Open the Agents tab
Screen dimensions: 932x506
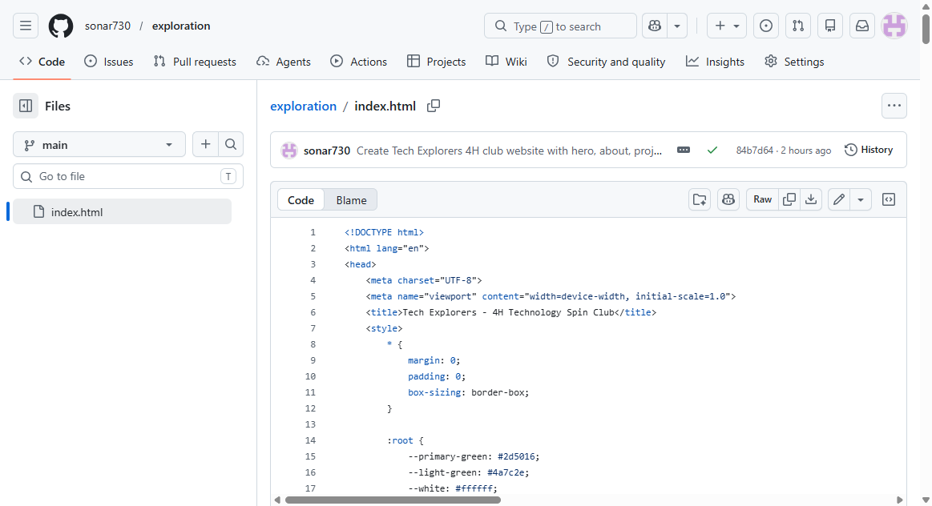pyautogui.click(x=284, y=62)
